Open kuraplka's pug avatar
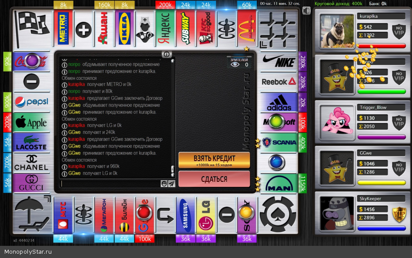 coord(337,31)
